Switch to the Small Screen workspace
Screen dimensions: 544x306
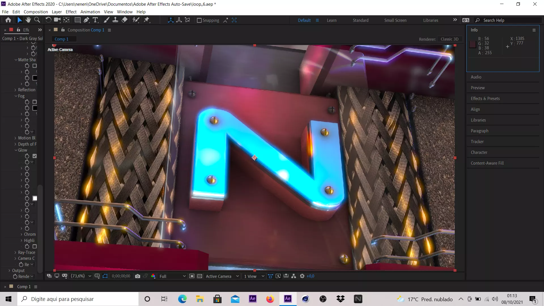coord(395,20)
